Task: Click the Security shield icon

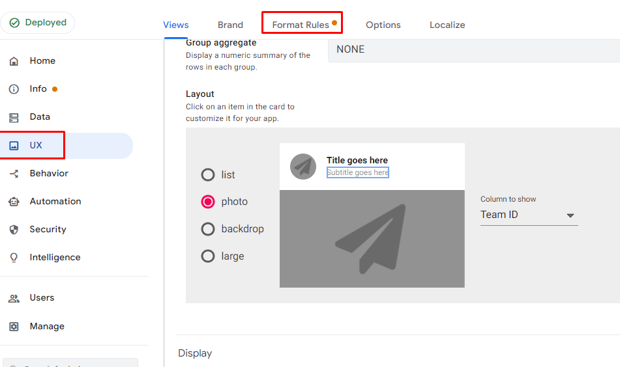Action: [14, 230]
